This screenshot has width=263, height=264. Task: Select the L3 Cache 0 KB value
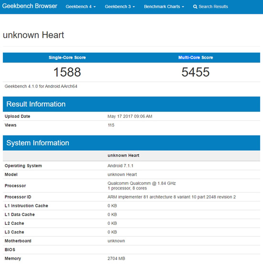(x=112, y=232)
